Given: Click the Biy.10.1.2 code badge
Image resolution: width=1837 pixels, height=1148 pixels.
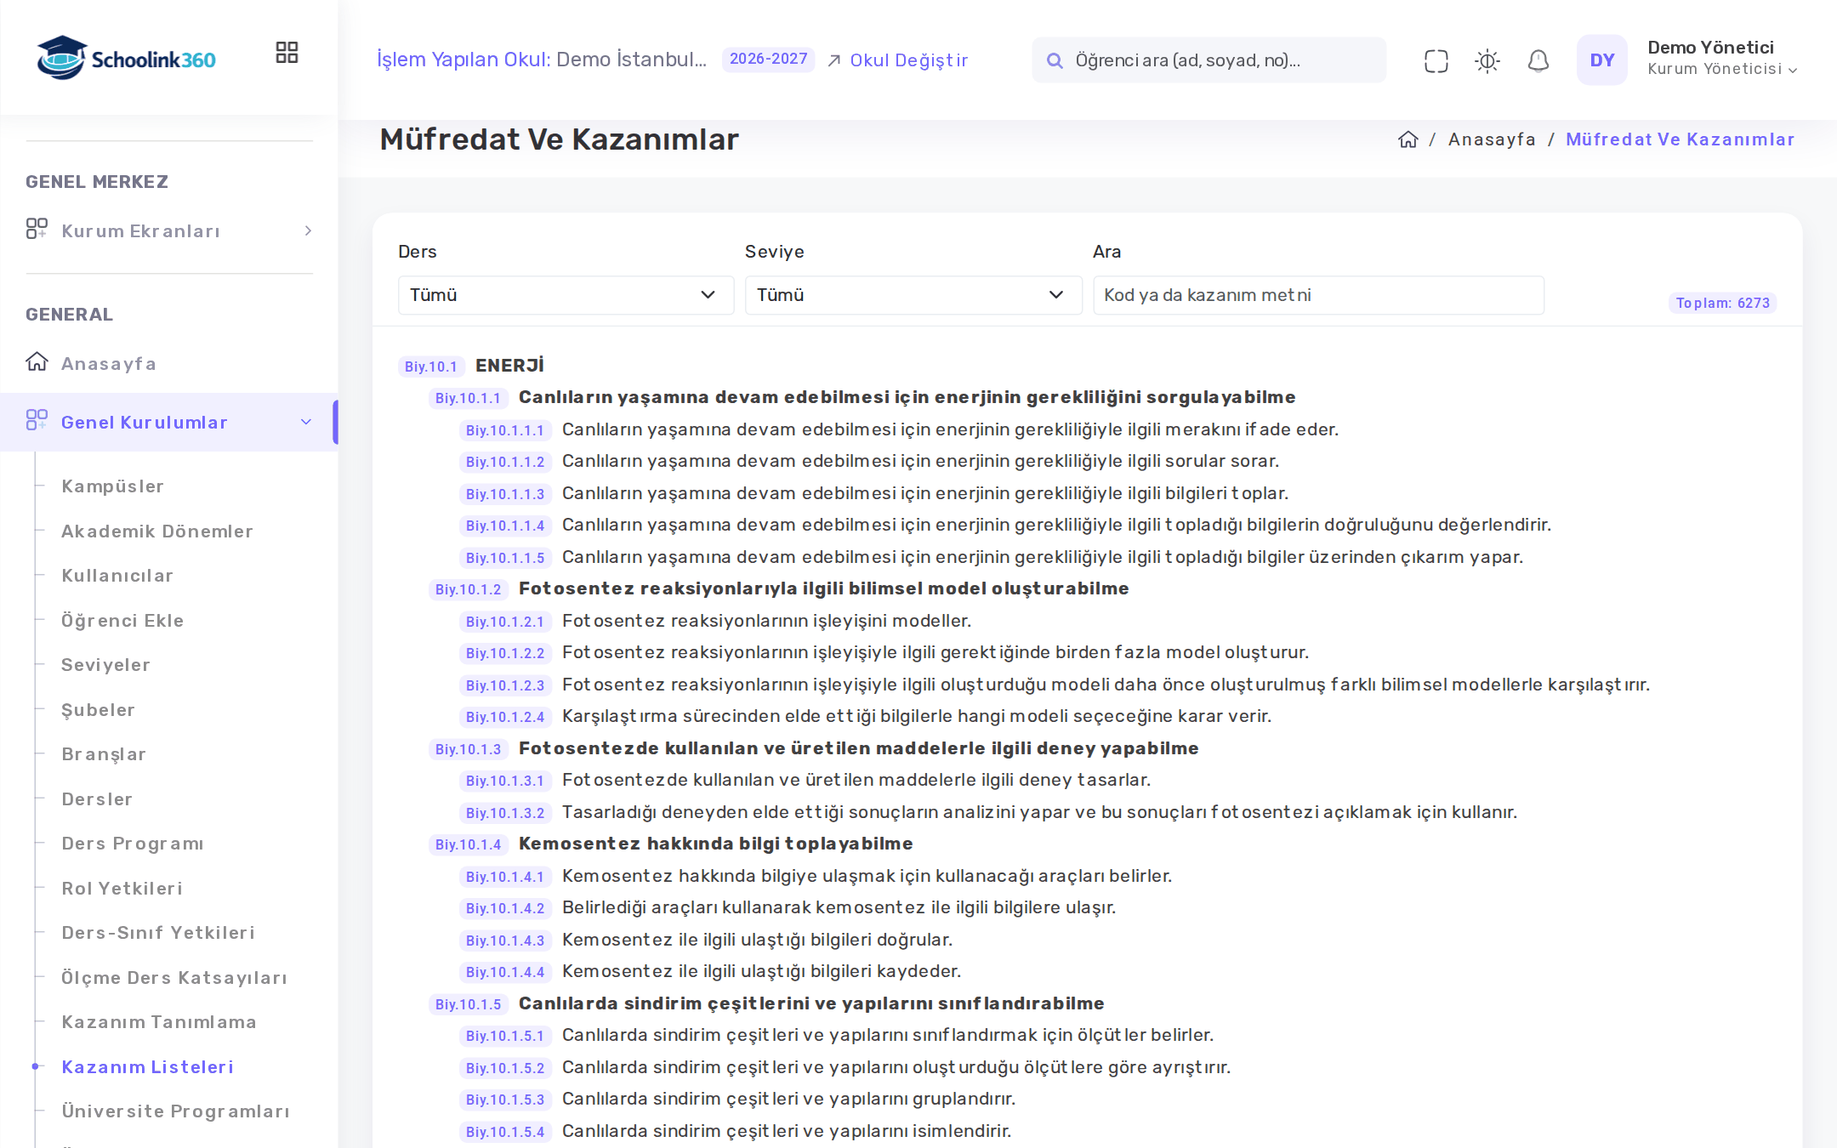Looking at the screenshot, I should coord(469,589).
